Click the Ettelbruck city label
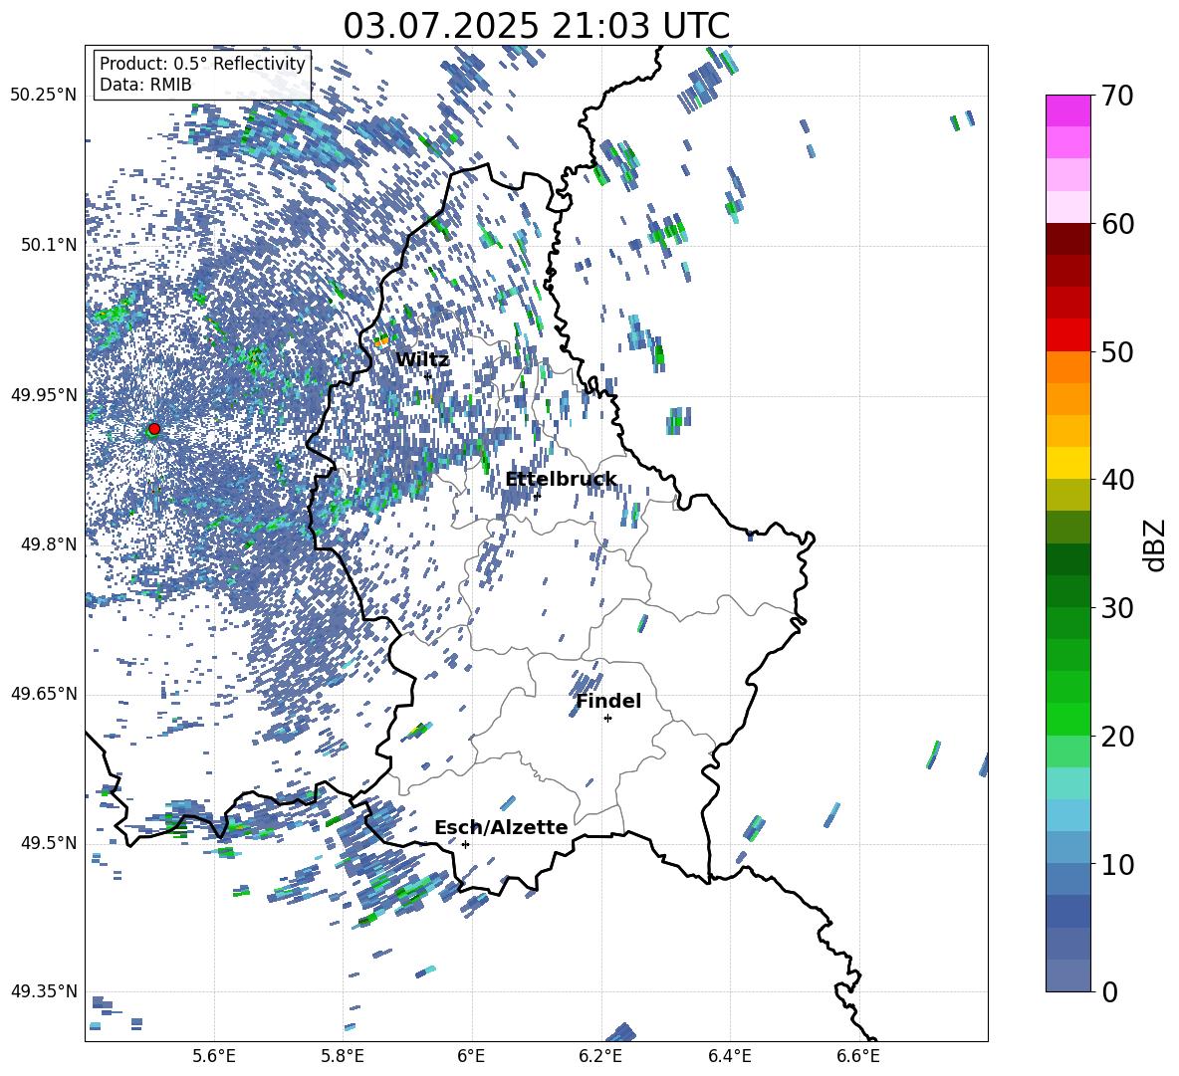The image size is (1179, 1076). [x=561, y=479]
